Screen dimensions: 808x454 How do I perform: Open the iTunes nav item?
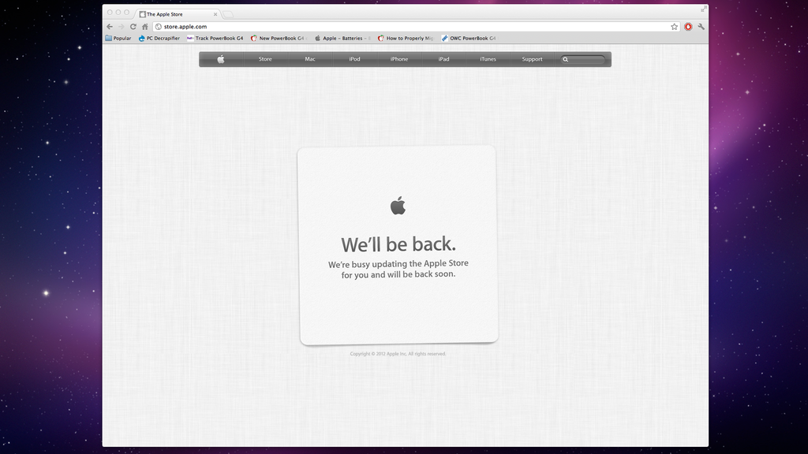click(488, 59)
